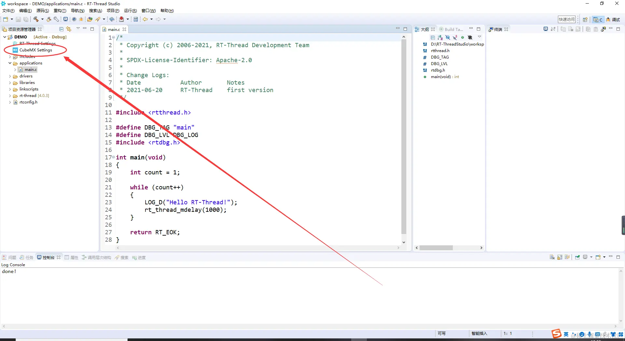This screenshot has height=341, width=625.
Task: Click the download firmware icon
Action: click(x=121, y=19)
